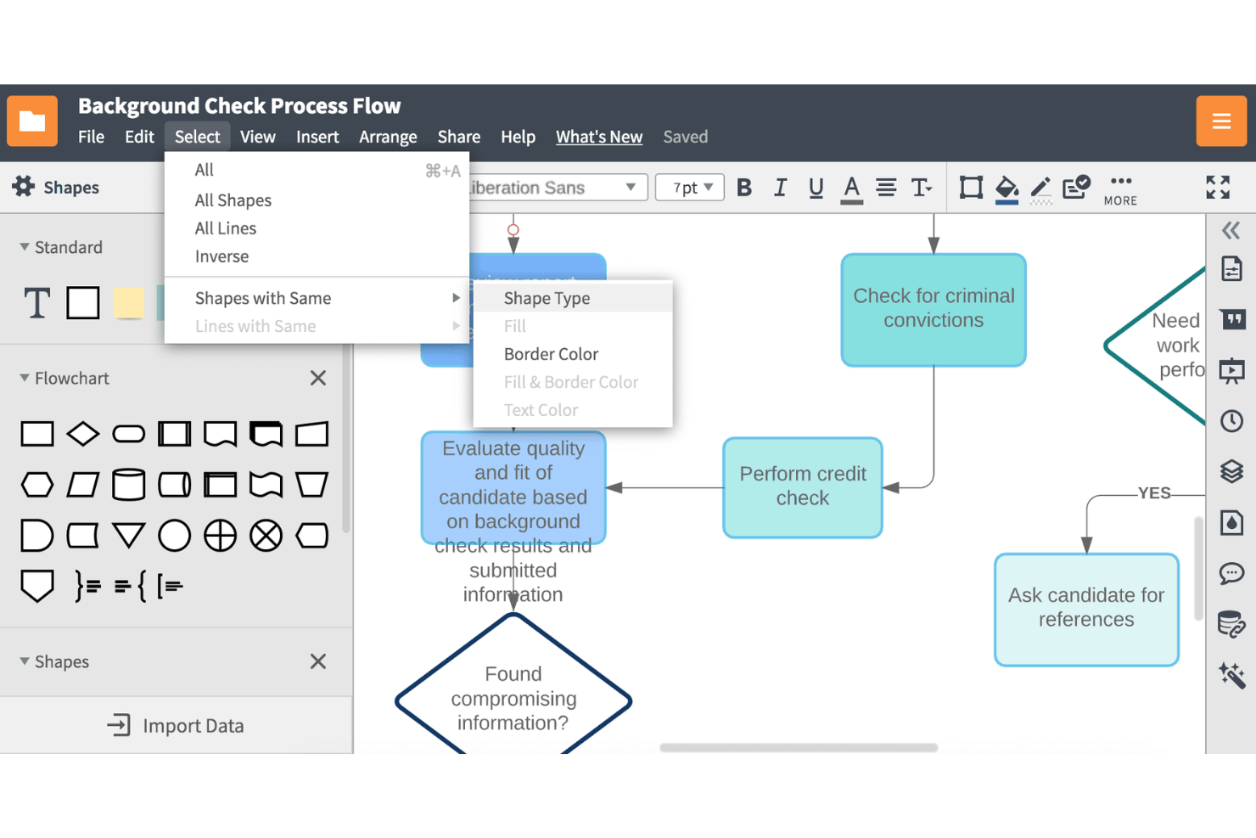The height and width of the screenshot is (838, 1256).
Task: Select the standard Block square shape
Action: 83,303
